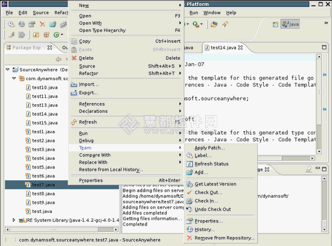Click the test7.java file icon

(28, 184)
